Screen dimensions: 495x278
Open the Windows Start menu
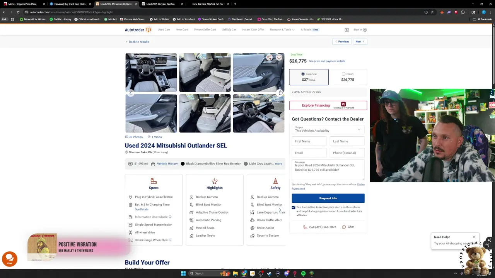[x=183, y=273]
